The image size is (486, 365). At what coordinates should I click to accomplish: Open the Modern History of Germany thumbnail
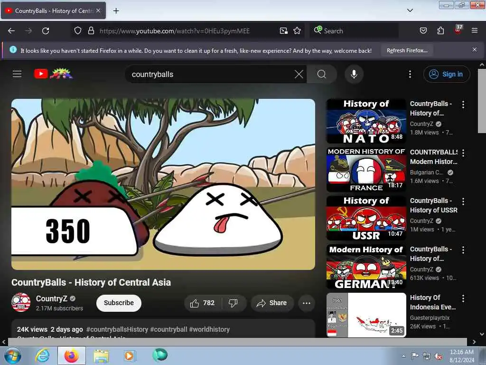[366, 266]
